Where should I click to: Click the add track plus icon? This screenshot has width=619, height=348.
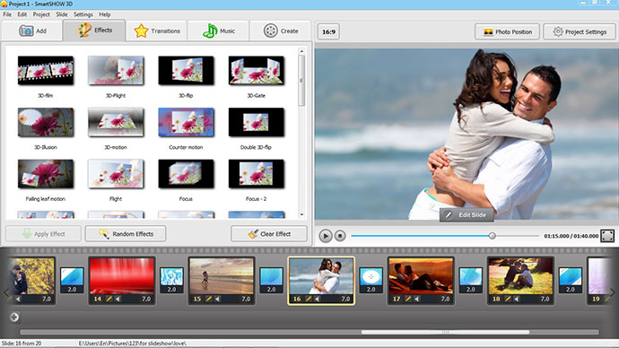(14, 317)
